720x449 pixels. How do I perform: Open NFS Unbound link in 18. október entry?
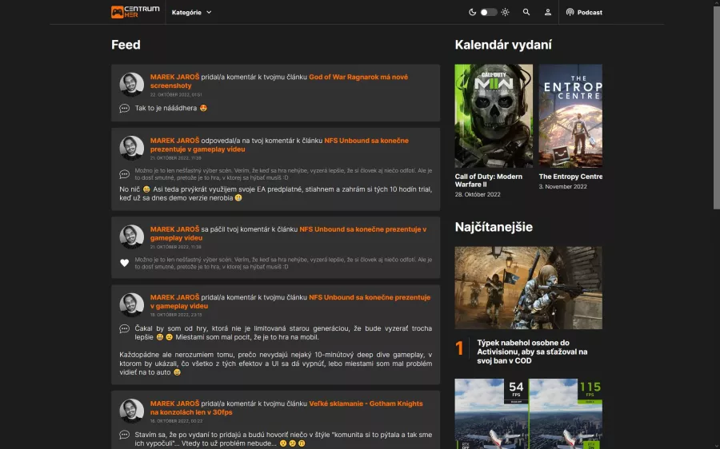[x=290, y=301]
